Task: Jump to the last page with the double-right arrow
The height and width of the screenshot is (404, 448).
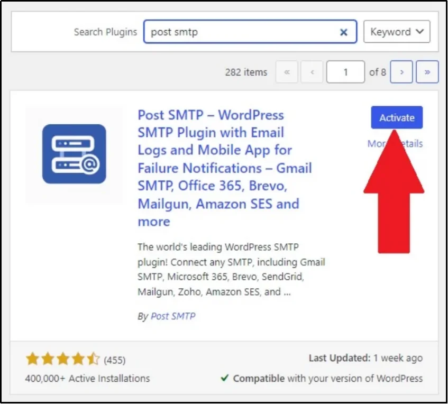Action: point(427,72)
